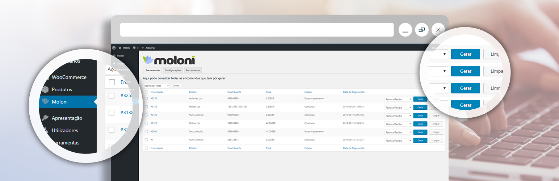
Task: Click the Moloni logo above the tabs
Action: tap(169, 60)
